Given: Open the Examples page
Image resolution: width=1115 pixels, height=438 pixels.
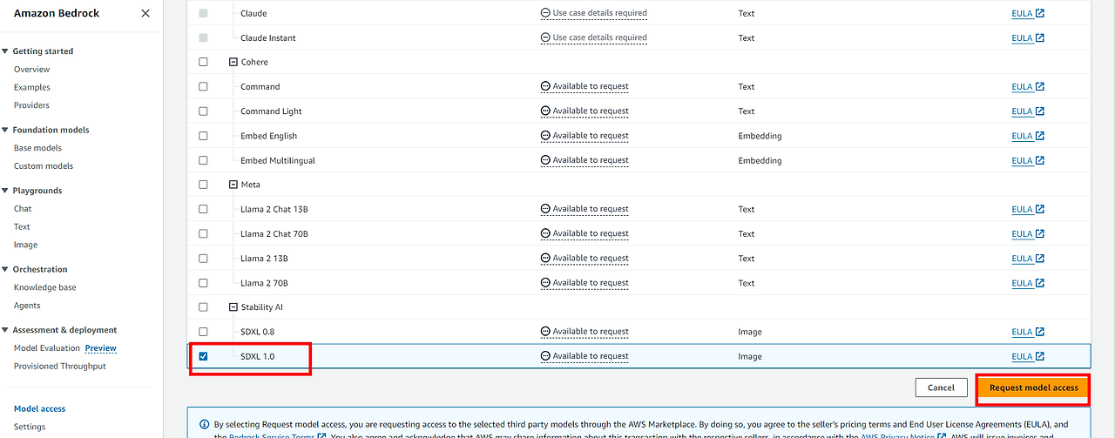Looking at the screenshot, I should pos(32,88).
